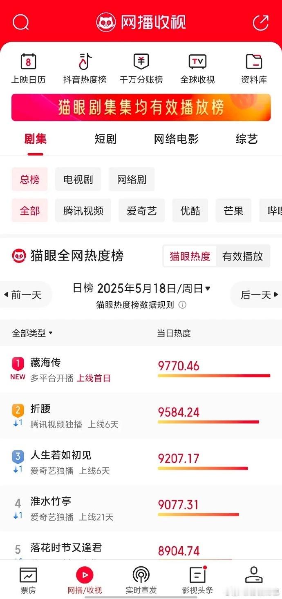Filter the list by 电视剧

(x=78, y=179)
